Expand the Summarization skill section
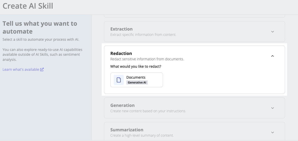298x141 pixels. coord(272,132)
